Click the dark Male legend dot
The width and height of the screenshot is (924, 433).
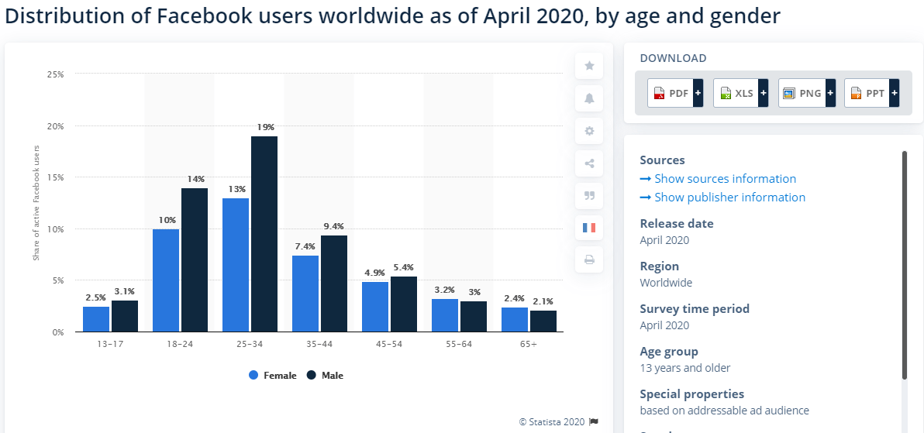coord(312,375)
